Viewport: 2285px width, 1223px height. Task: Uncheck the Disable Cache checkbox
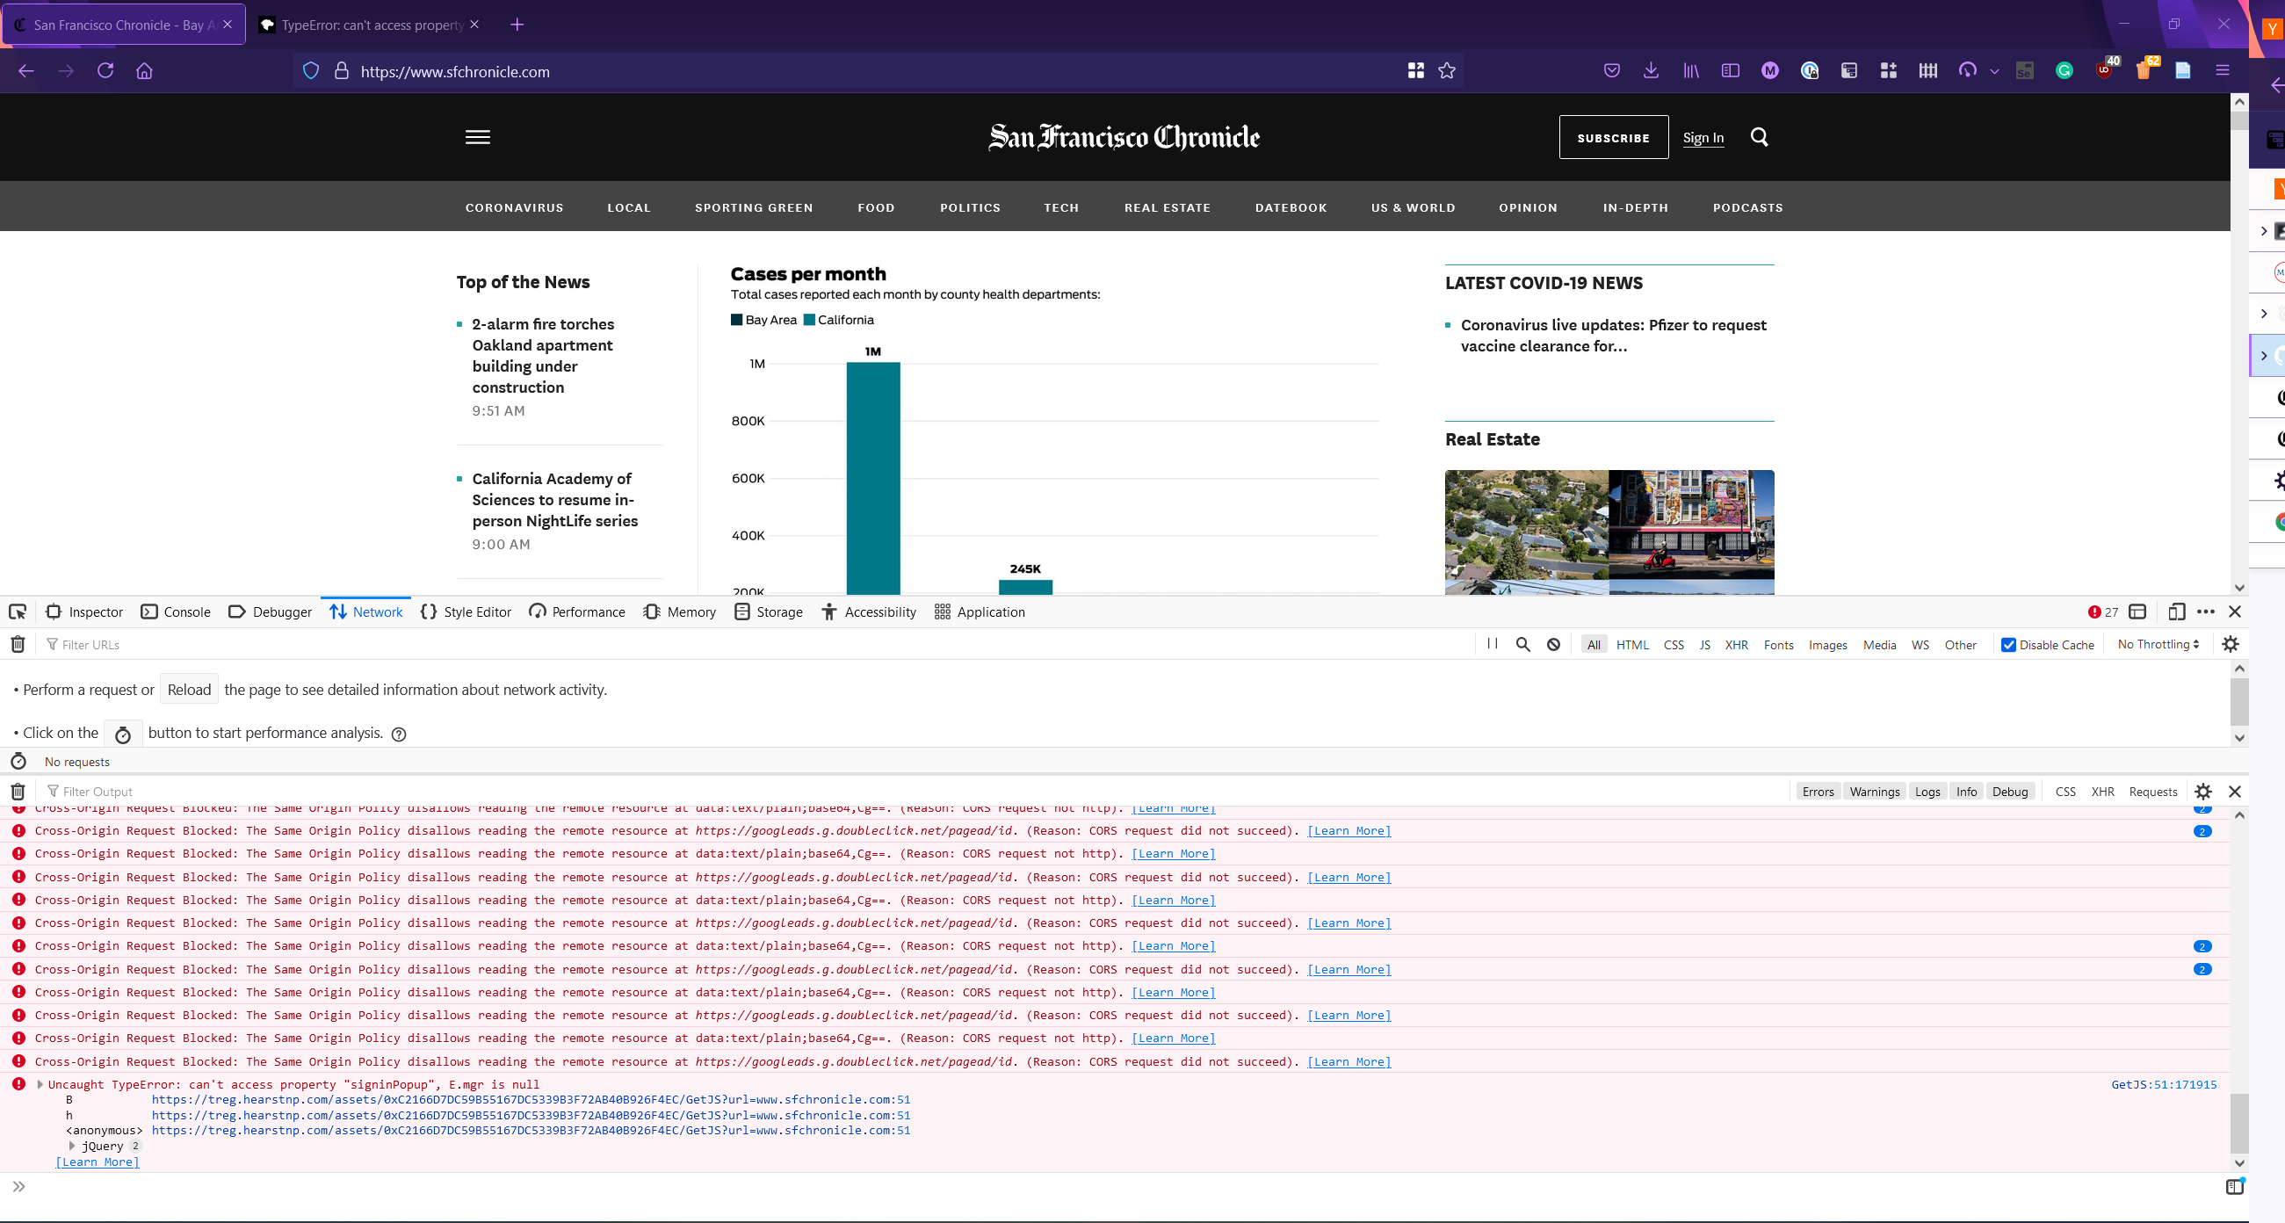click(2009, 644)
